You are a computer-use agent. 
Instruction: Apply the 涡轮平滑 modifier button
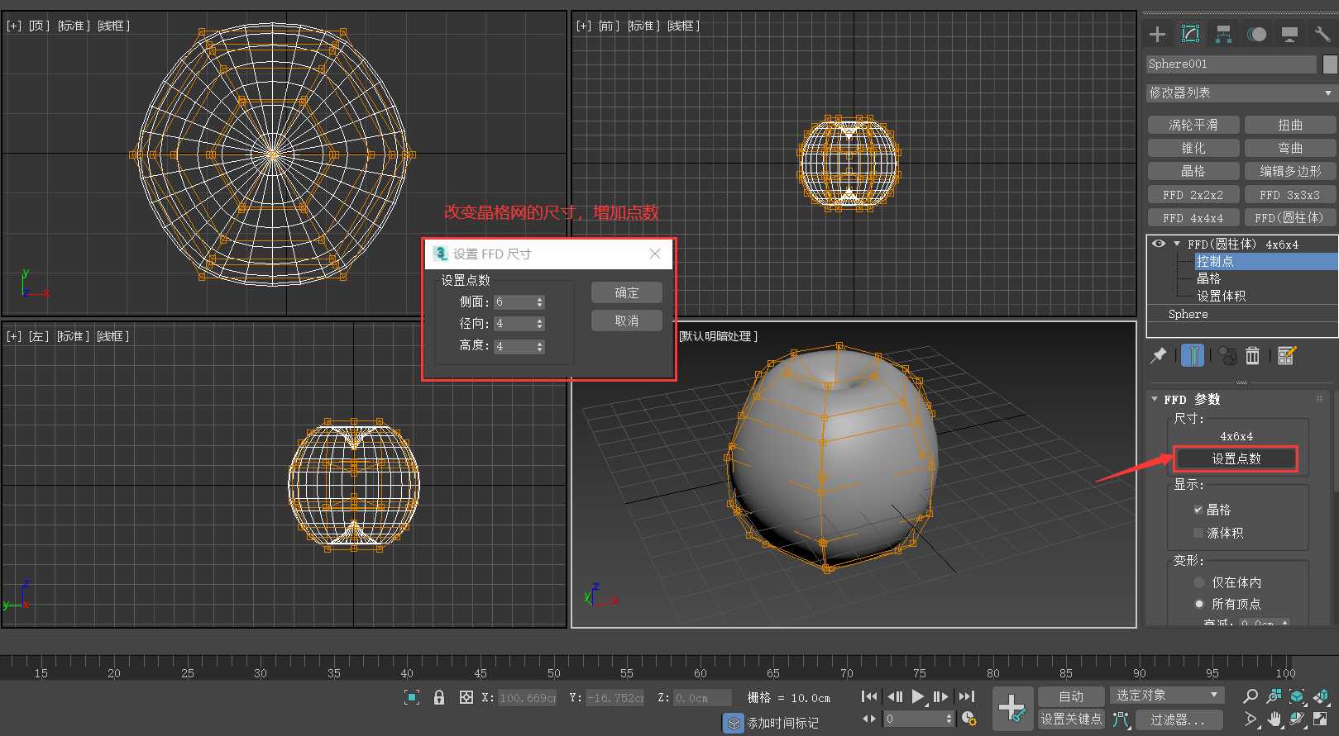[1193, 125]
